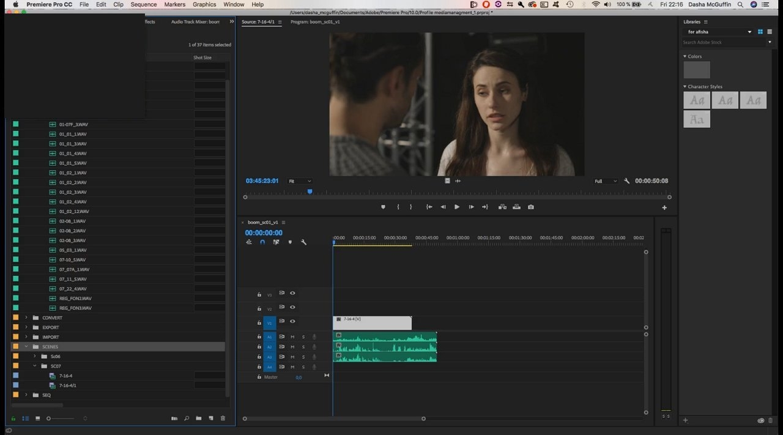Viewport: 783px width, 435px height.
Task: Switch to Audio Track Mixer tab
Action: click(195, 21)
